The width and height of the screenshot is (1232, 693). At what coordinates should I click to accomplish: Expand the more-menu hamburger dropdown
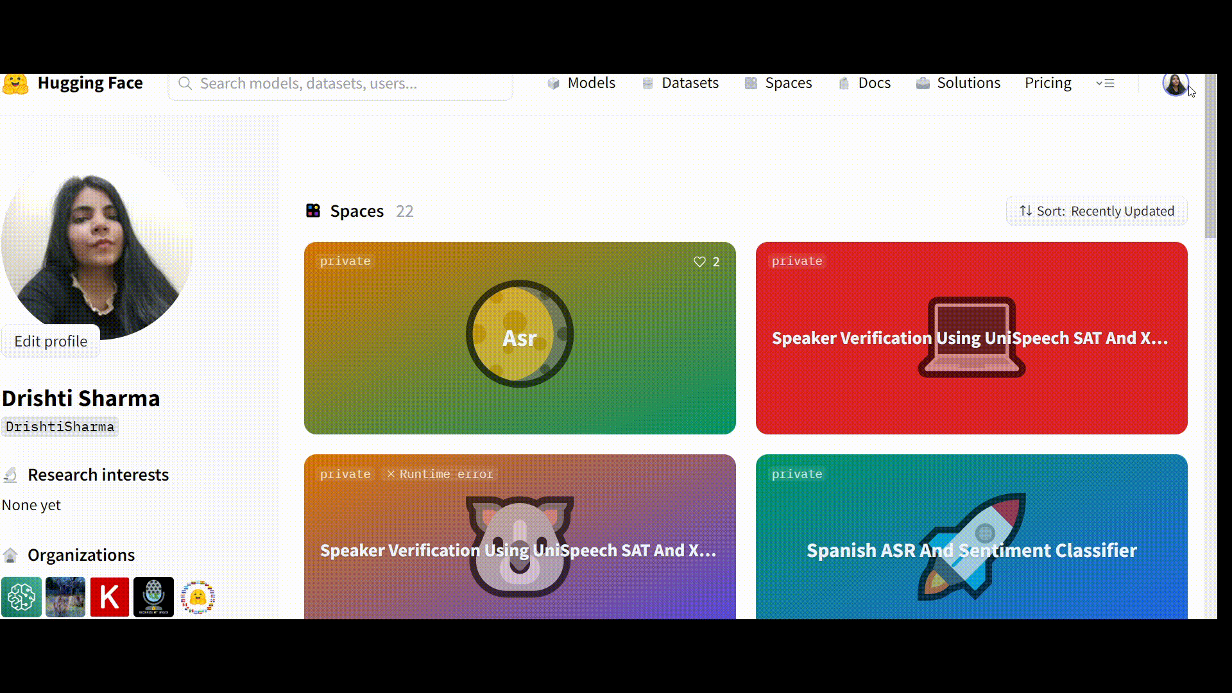(x=1105, y=83)
